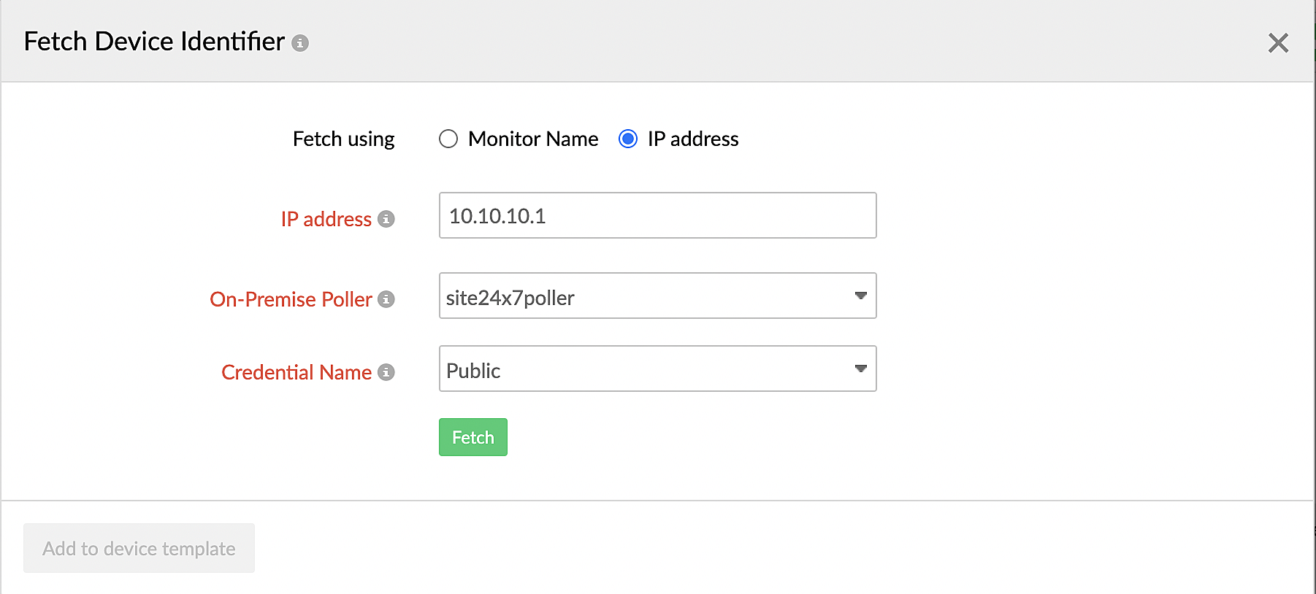Click the red Credential Name field label
Image resolution: width=1316 pixels, height=594 pixels.
click(x=297, y=372)
